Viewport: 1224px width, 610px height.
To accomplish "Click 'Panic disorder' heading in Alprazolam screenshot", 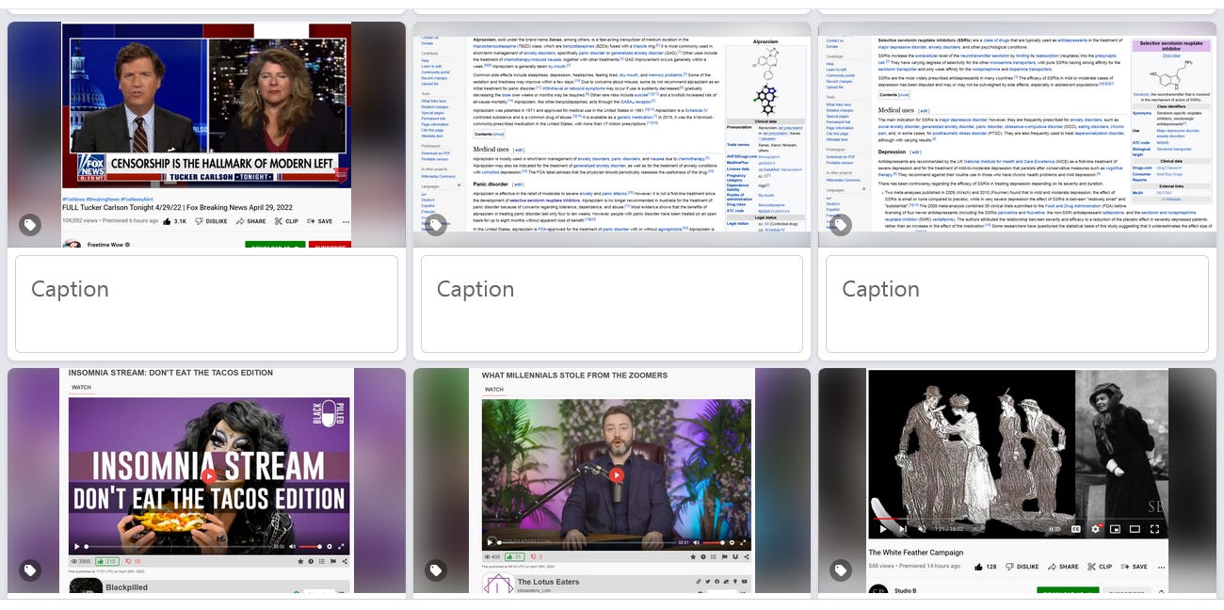I will tap(491, 184).
